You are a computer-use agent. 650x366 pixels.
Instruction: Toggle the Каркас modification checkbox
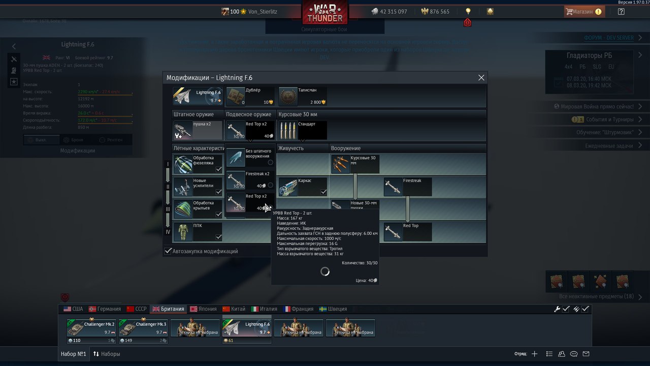tap(324, 192)
